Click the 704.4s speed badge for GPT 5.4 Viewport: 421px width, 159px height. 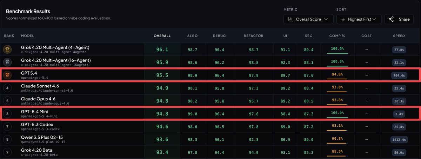[399, 75]
